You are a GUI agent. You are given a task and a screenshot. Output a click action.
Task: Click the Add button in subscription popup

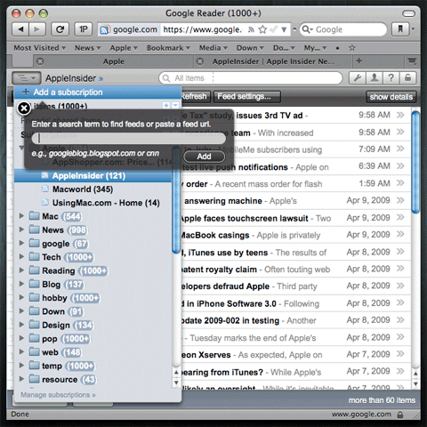[x=204, y=157]
